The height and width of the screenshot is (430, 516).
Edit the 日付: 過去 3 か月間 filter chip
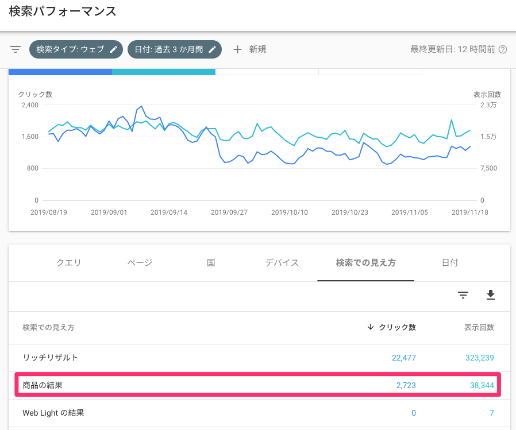tap(175, 49)
